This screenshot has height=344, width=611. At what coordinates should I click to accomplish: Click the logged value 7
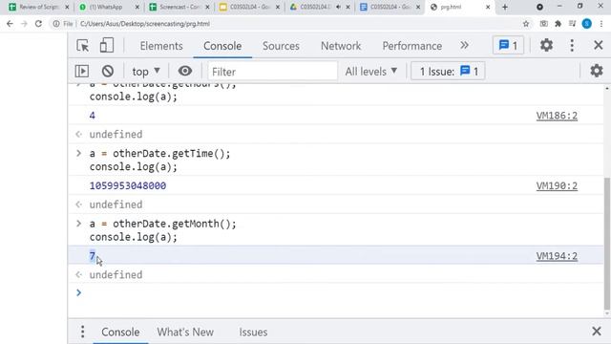pyautogui.click(x=92, y=256)
